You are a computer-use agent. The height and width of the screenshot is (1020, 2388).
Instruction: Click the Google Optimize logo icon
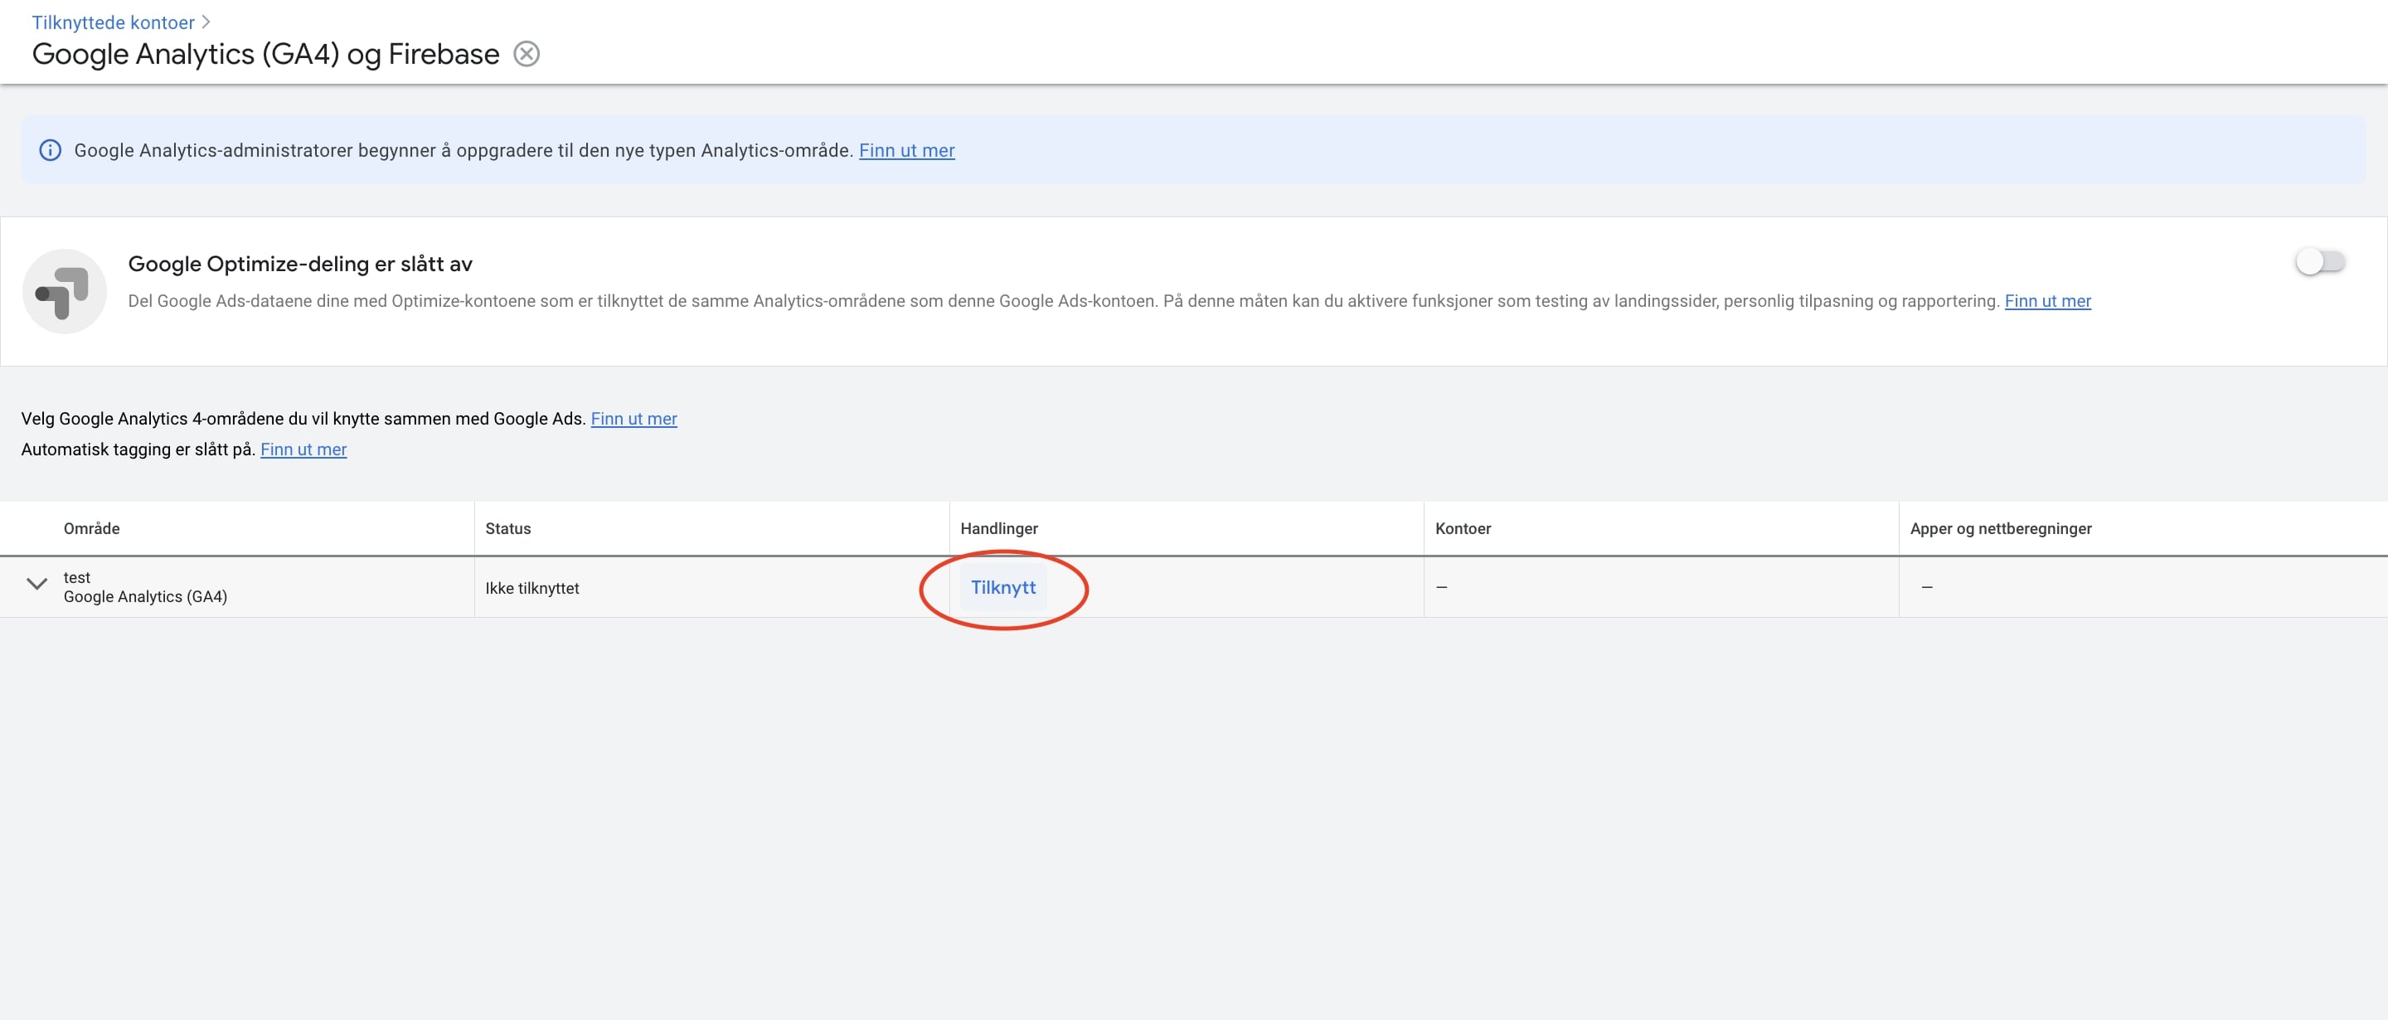point(64,291)
